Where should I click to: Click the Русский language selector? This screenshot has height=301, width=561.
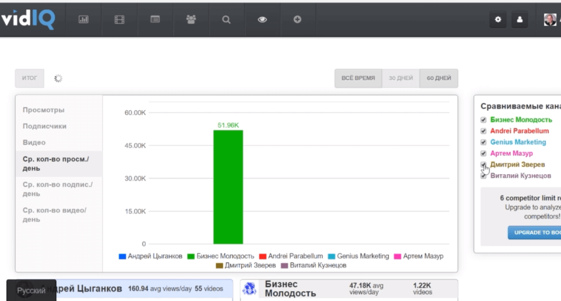pyautogui.click(x=31, y=290)
